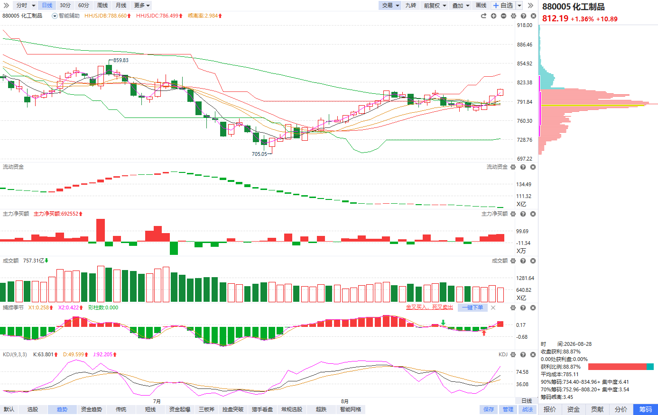Zoom in main chart with plus icon
The width and height of the screenshot is (658, 415).
point(493,16)
